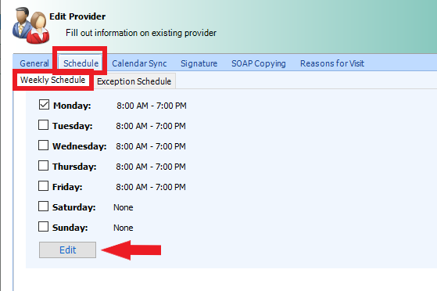This screenshot has height=291, width=437.
Task: Click the Edit schedule button
Action: click(x=67, y=250)
